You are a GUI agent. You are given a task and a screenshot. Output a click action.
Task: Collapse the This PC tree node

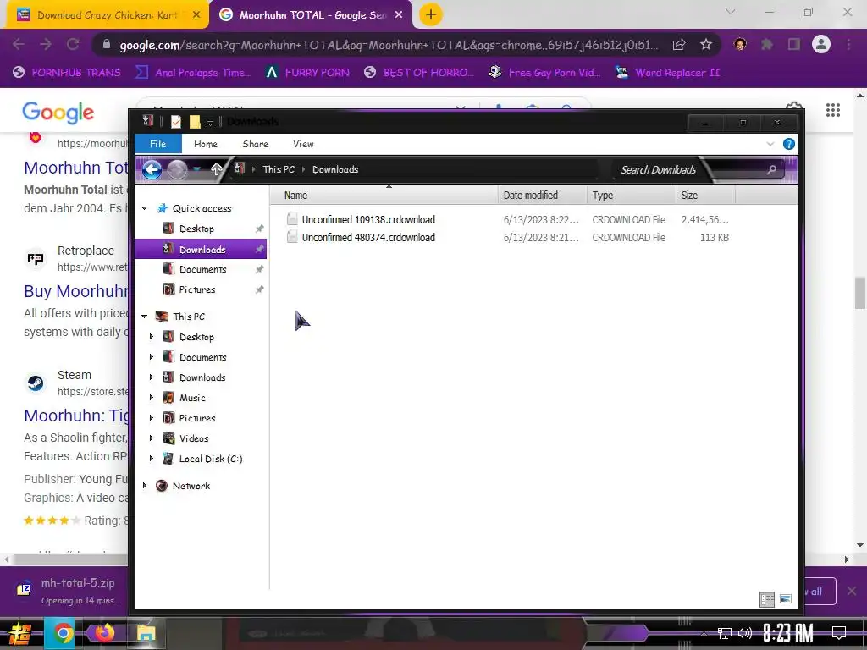click(144, 317)
